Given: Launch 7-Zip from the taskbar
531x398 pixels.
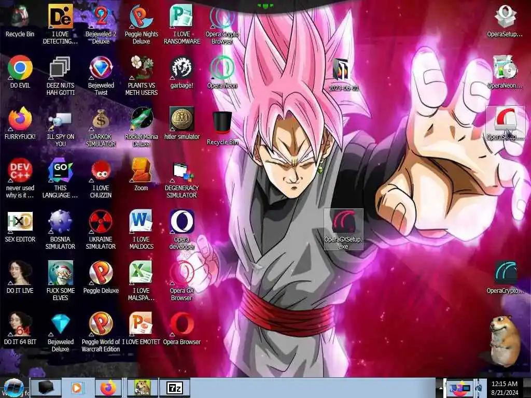Looking at the screenshot, I should click(175, 388).
